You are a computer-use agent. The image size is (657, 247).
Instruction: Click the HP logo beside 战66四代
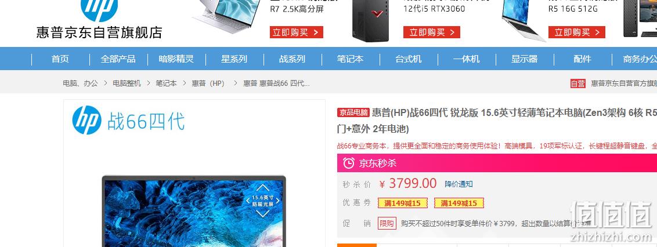pos(86,120)
